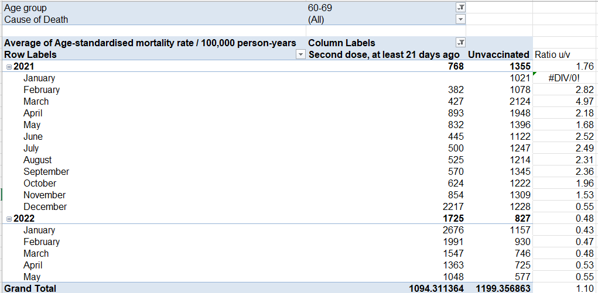The height and width of the screenshot is (293, 598).
Task: Select unvaccinated value 1021
Action: pos(499,78)
